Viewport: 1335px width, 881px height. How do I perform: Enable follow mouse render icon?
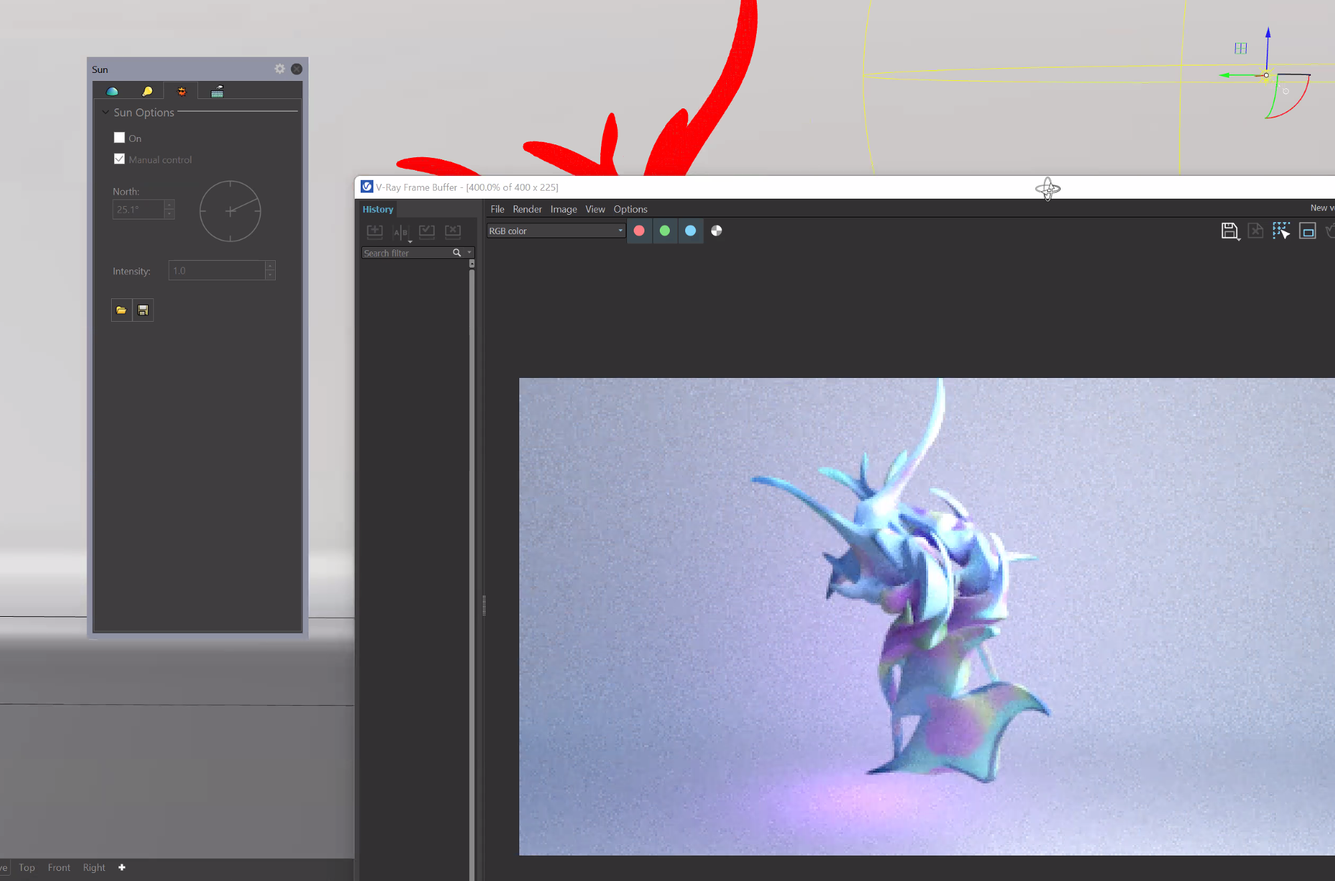tap(1281, 231)
